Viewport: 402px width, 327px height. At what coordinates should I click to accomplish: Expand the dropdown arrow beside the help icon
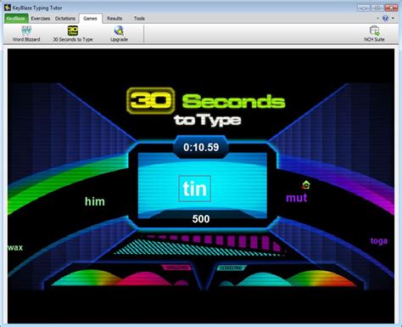[x=393, y=18]
